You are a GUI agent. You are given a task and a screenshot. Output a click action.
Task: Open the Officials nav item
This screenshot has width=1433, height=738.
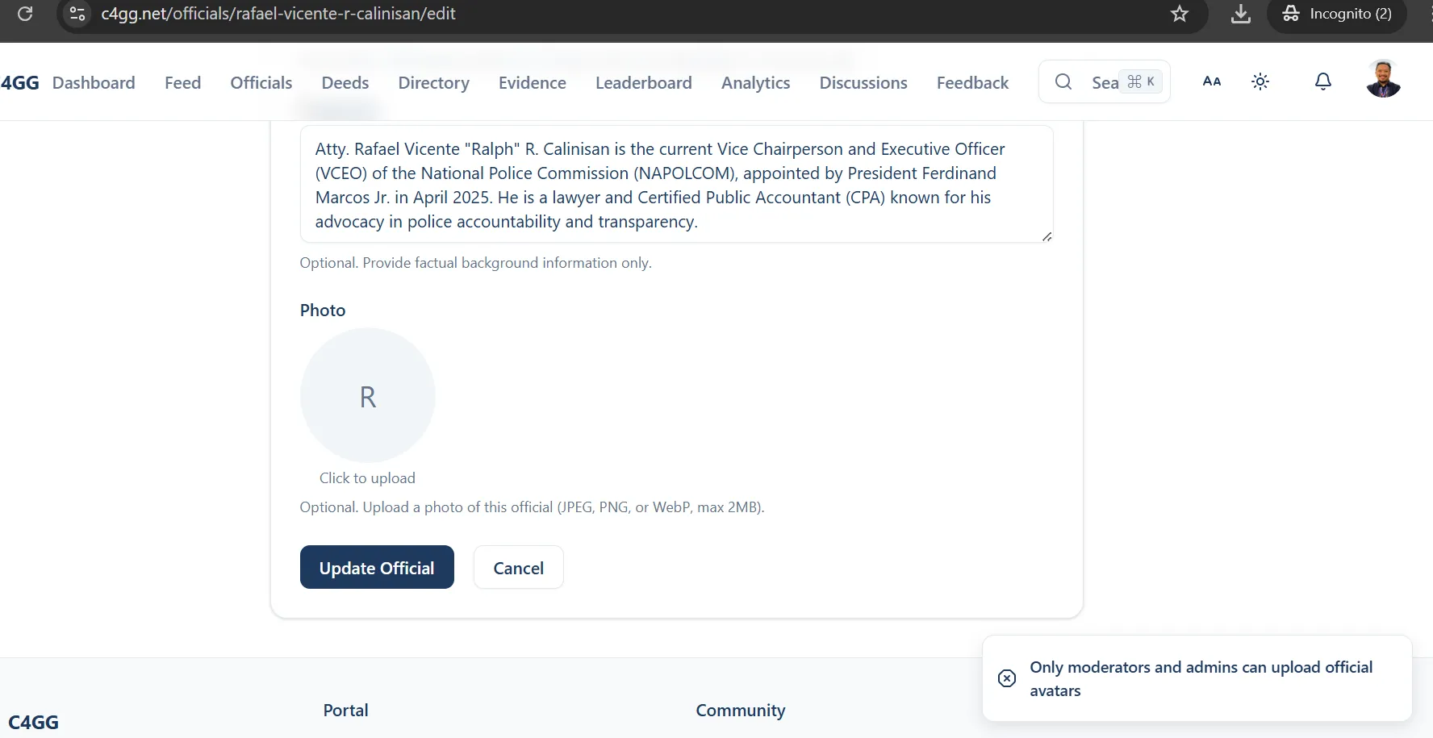[261, 83]
